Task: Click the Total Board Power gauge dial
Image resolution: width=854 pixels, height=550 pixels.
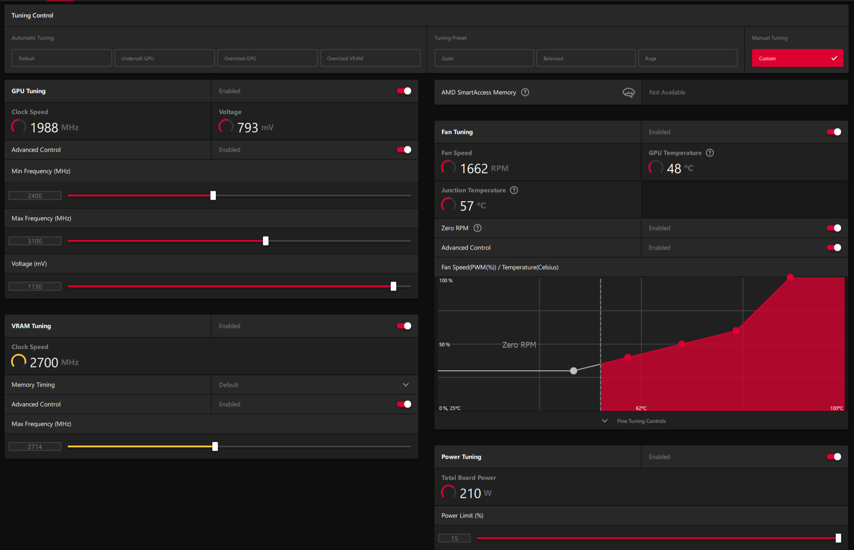Action: [448, 492]
